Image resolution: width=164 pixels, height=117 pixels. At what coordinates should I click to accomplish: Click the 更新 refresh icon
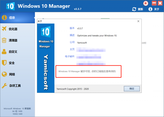coord(134,9)
